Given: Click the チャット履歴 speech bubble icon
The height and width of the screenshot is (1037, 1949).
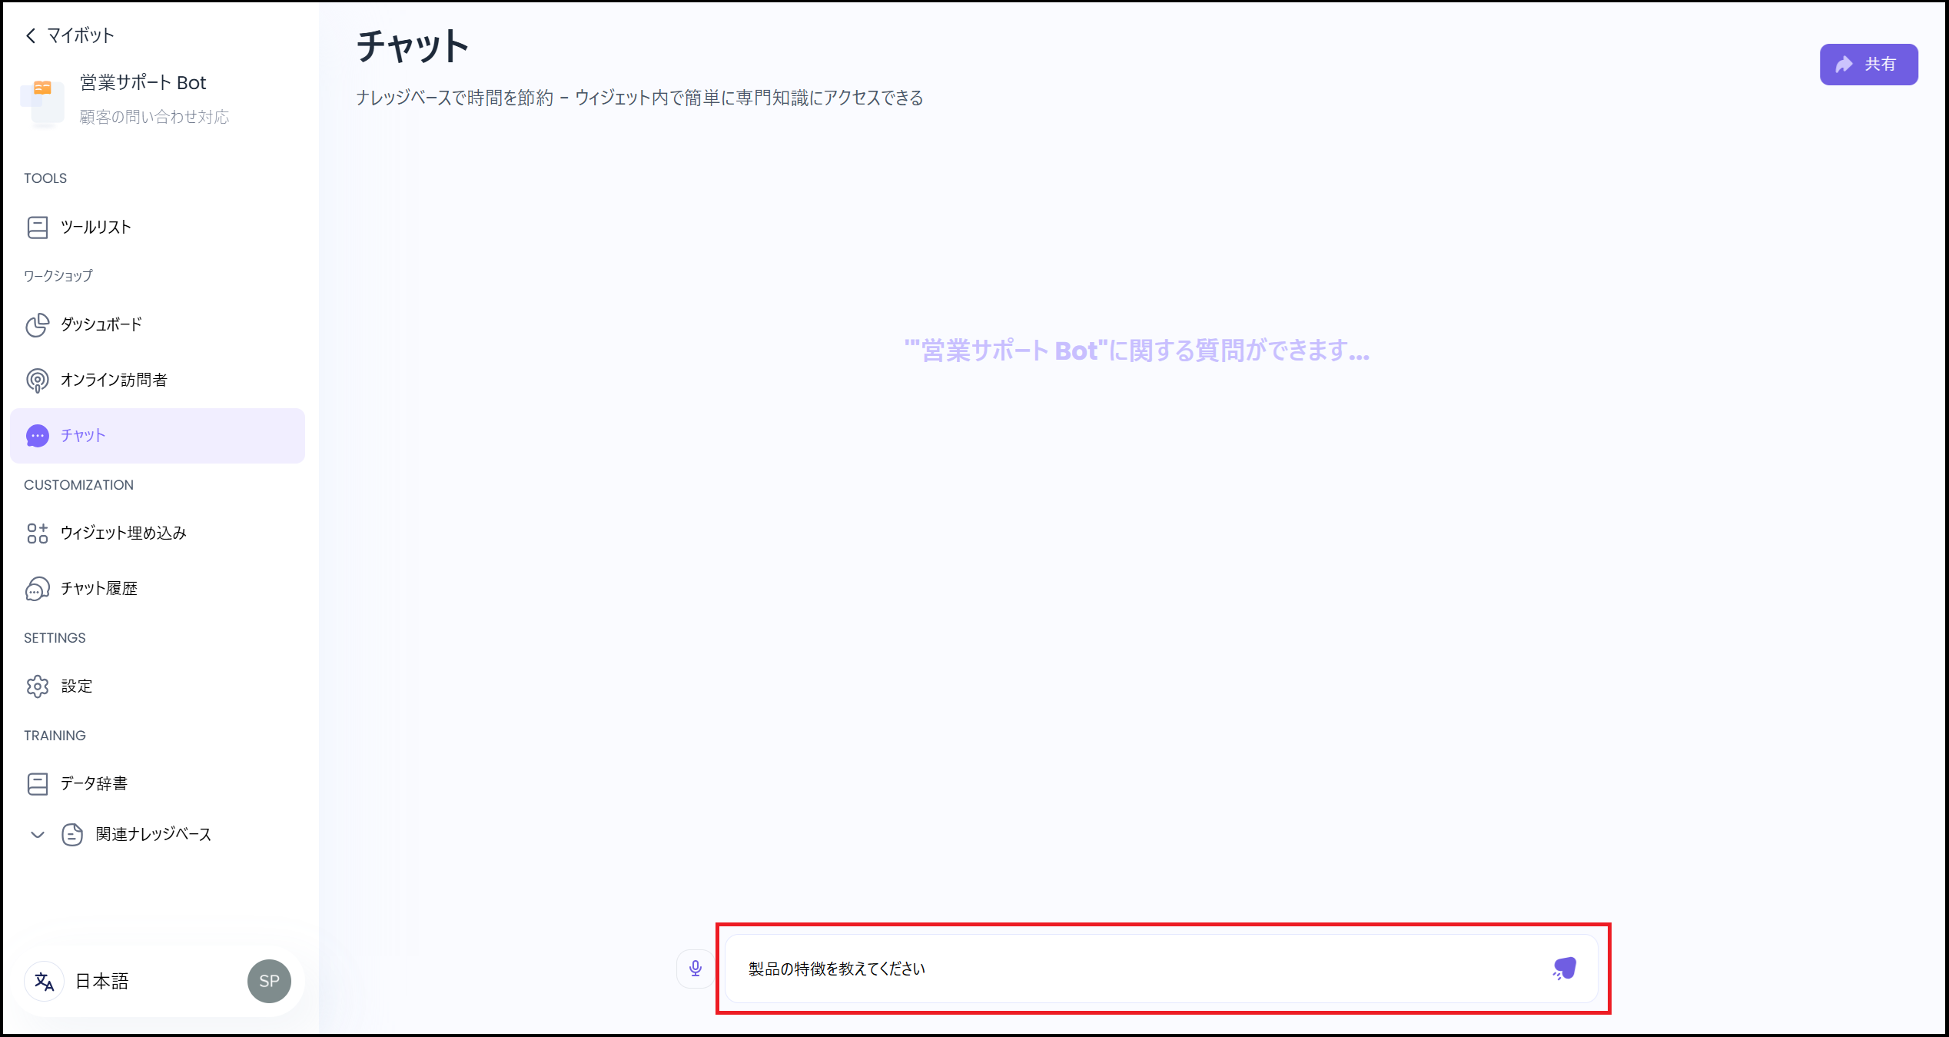Looking at the screenshot, I should tap(37, 589).
